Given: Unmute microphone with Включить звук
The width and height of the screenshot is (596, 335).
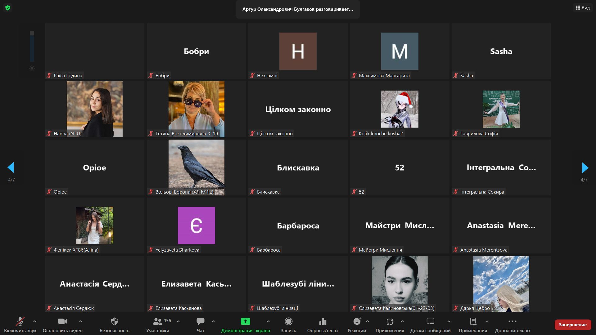Looking at the screenshot, I should tap(20, 322).
